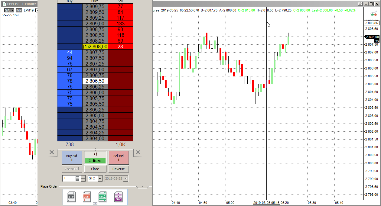Click the Reverse position button
The width and height of the screenshot is (381, 206).
[x=119, y=169]
